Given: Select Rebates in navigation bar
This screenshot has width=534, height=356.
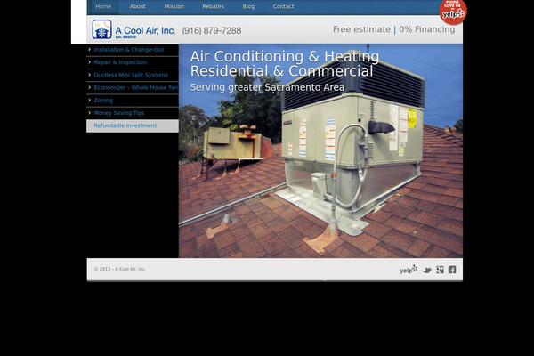Looking at the screenshot, I should [214, 7].
